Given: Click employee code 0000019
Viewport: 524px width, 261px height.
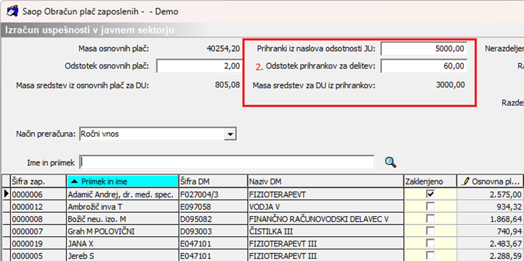Looking at the screenshot, I should [x=27, y=244].
